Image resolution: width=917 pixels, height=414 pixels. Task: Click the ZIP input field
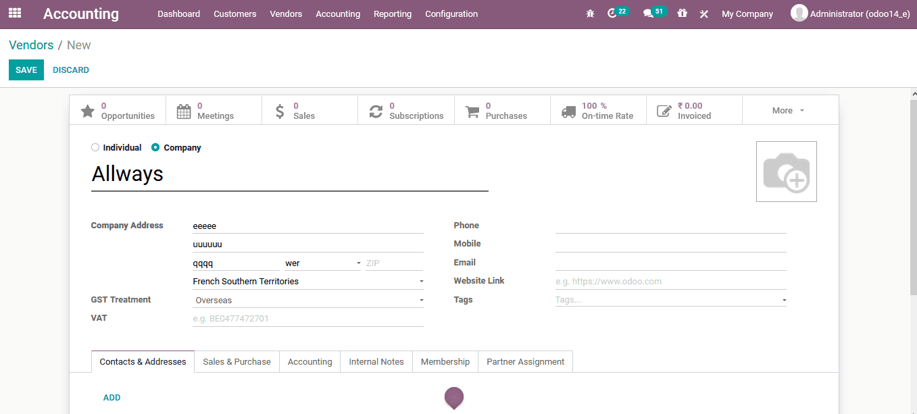(x=394, y=263)
